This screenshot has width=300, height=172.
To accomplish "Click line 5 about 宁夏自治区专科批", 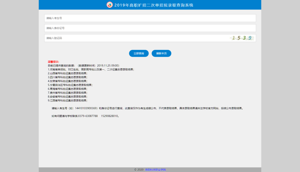I will tap(70, 85).
